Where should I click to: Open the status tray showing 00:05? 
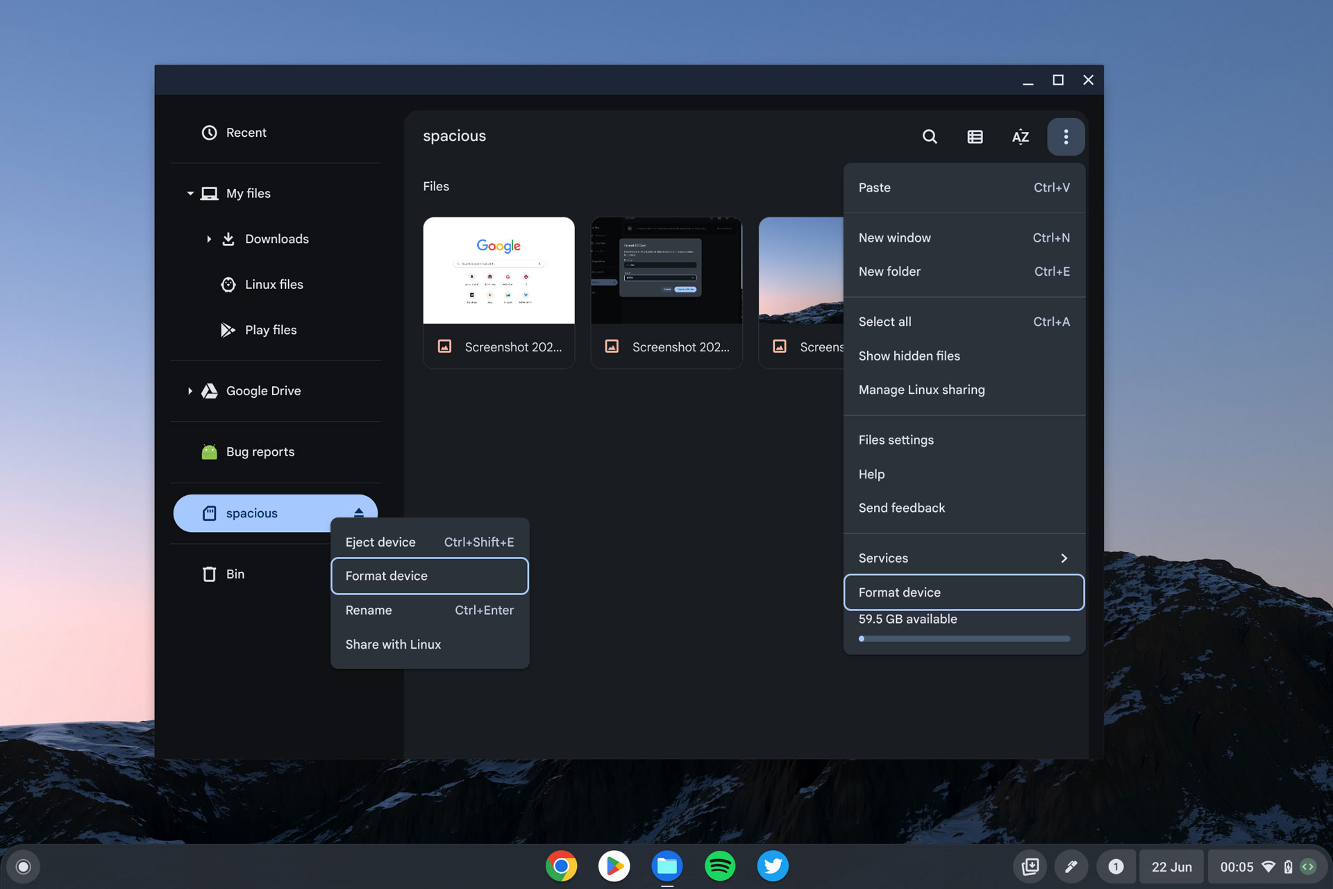[x=1266, y=867]
